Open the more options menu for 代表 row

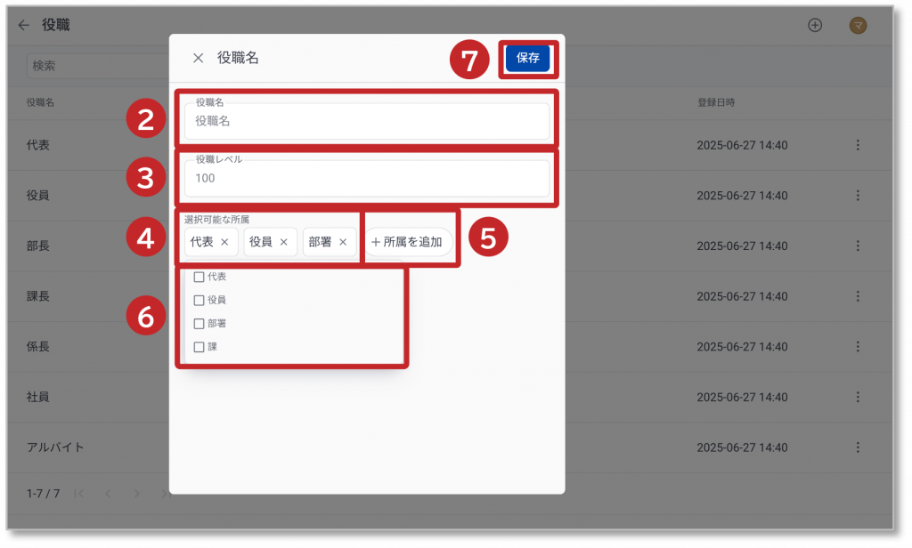click(858, 145)
